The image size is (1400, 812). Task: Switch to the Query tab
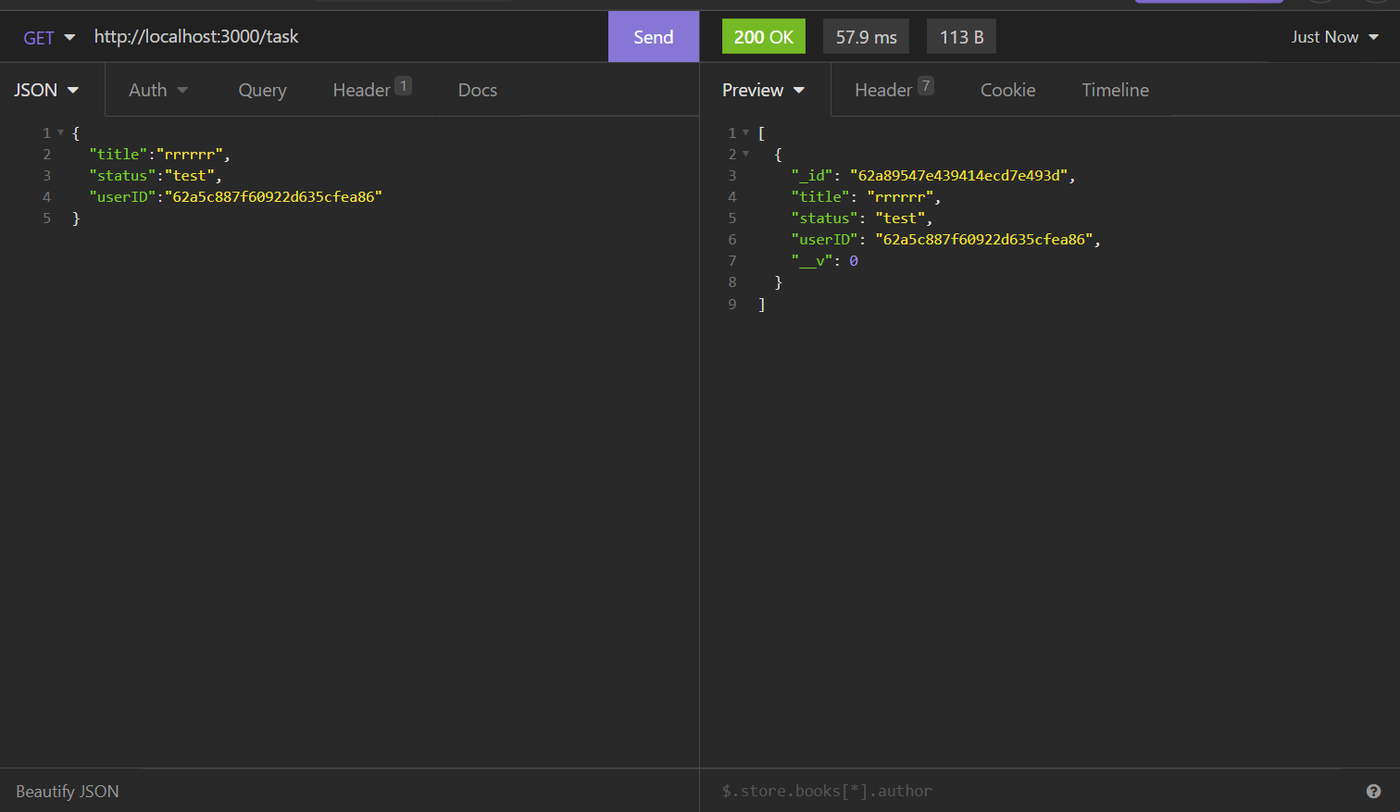(x=262, y=90)
